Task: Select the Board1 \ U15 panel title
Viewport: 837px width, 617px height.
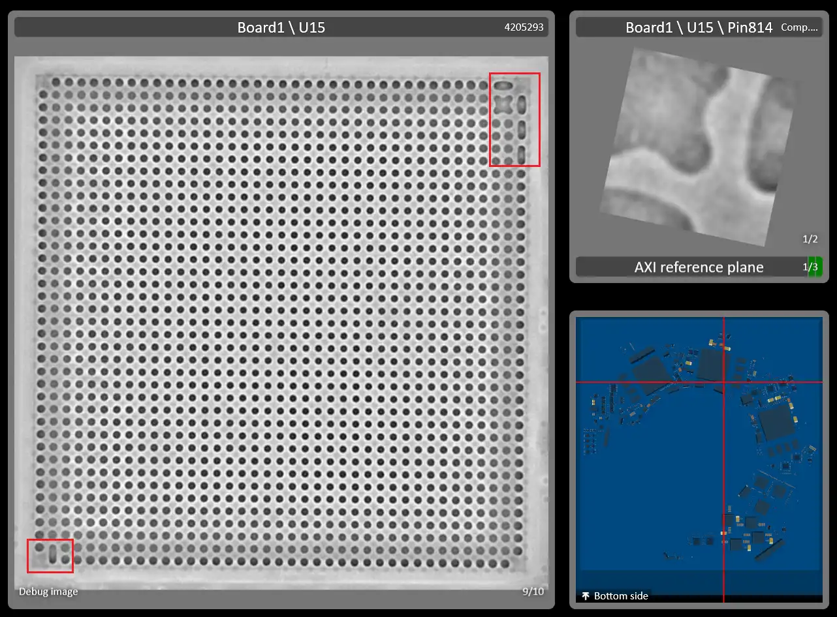Action: point(281,27)
